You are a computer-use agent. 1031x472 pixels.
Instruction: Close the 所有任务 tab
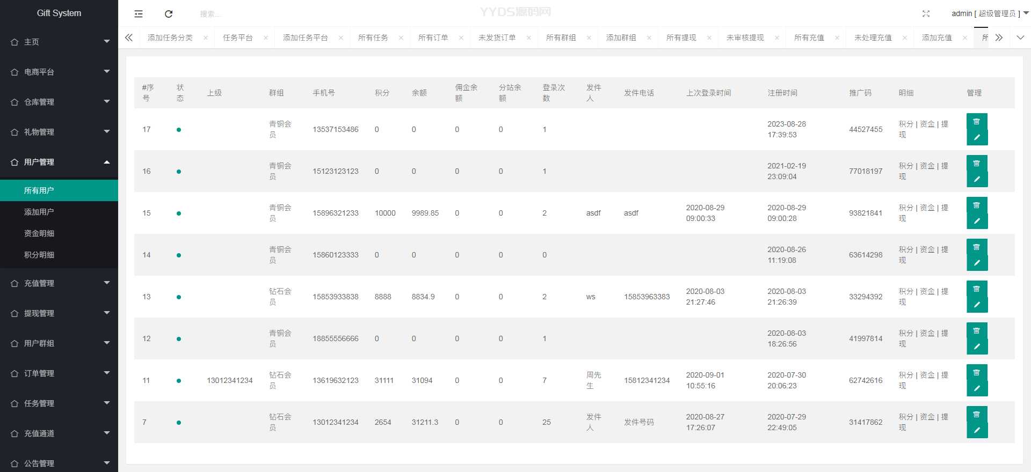click(x=401, y=38)
